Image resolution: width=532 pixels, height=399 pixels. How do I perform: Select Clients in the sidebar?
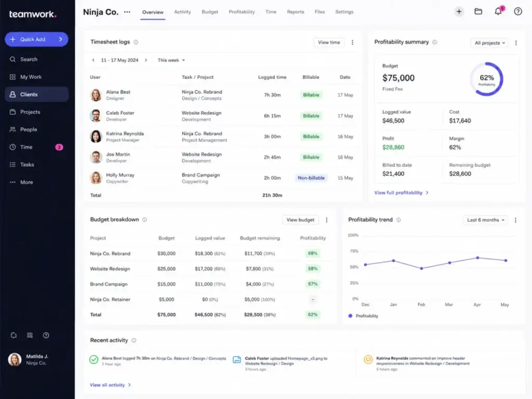coord(37,95)
